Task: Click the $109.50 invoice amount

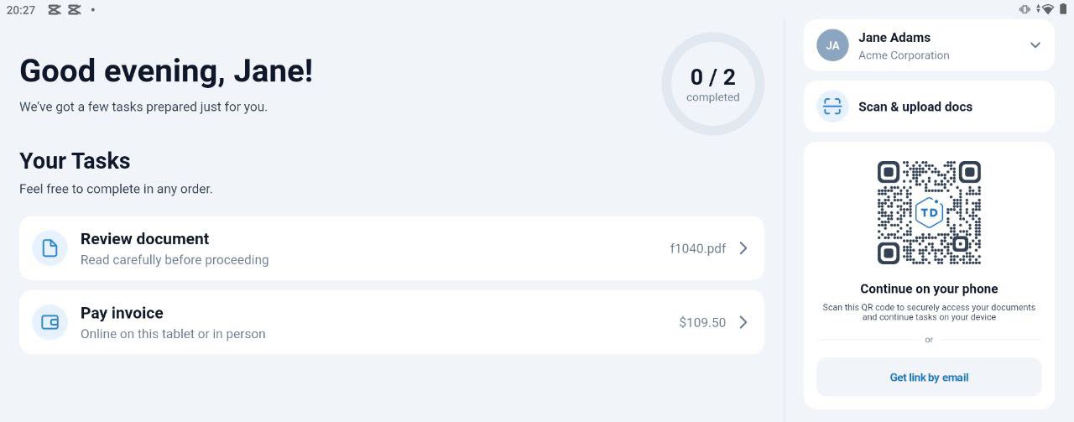Action: pyautogui.click(x=702, y=322)
